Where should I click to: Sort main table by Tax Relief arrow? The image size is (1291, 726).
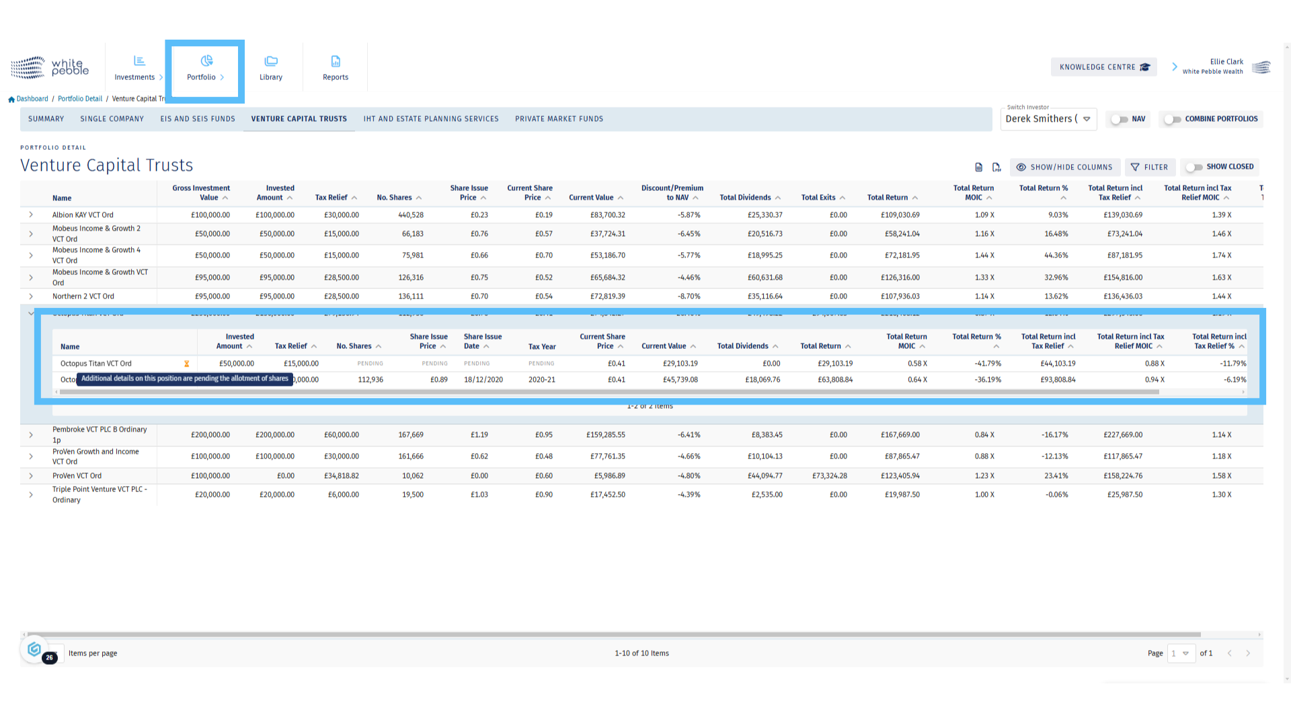click(354, 198)
